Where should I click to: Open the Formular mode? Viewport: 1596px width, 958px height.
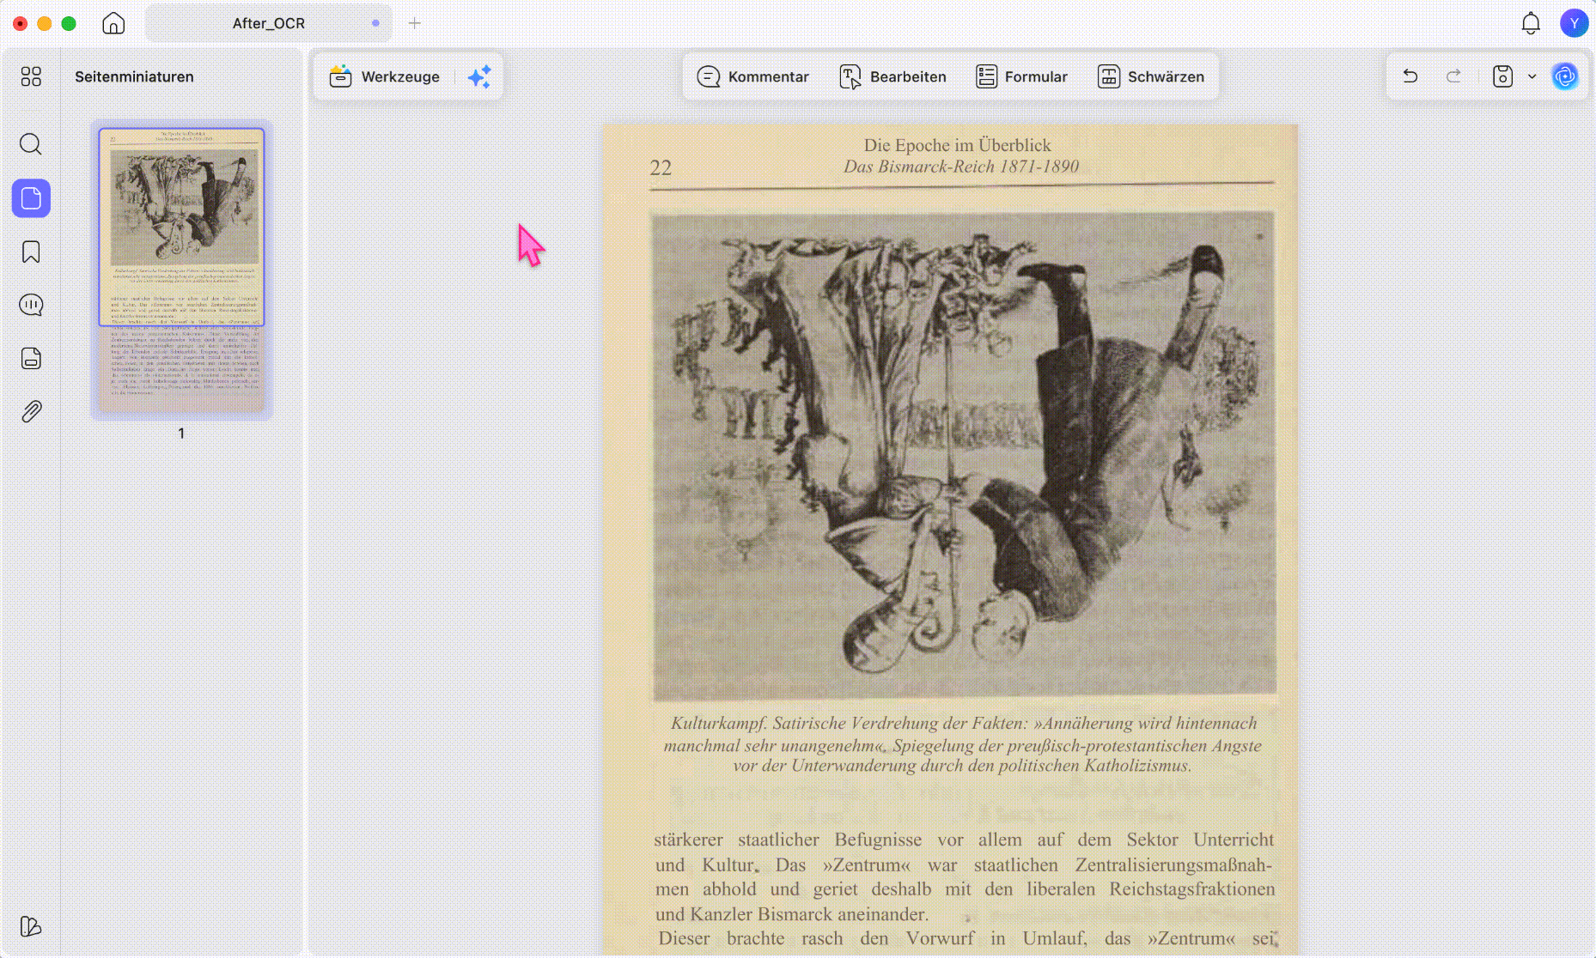tap(1021, 76)
